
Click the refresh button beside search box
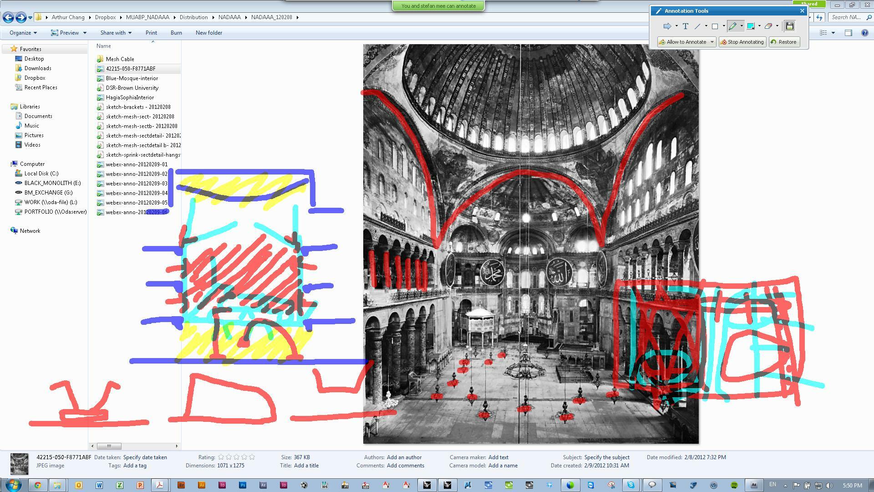[x=819, y=17]
